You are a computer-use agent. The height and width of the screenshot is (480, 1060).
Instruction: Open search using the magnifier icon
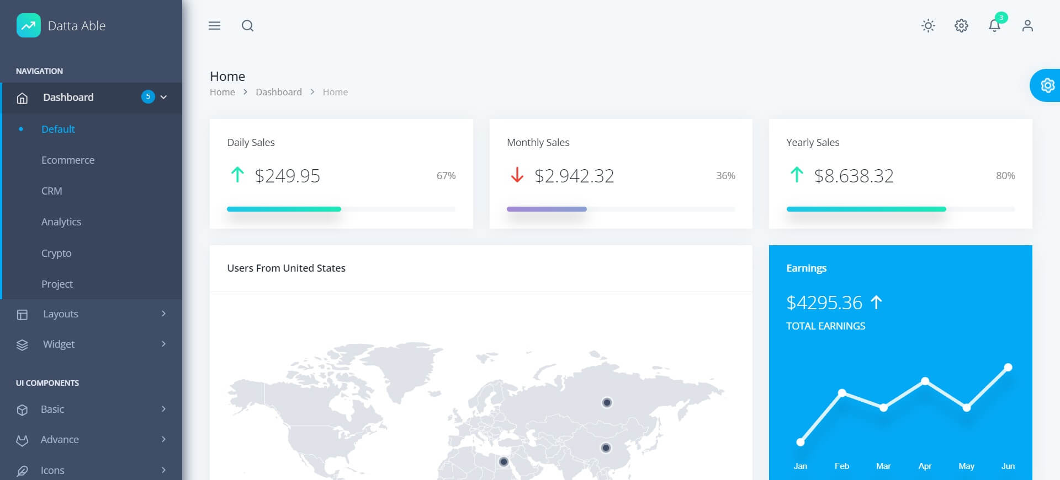247,25
